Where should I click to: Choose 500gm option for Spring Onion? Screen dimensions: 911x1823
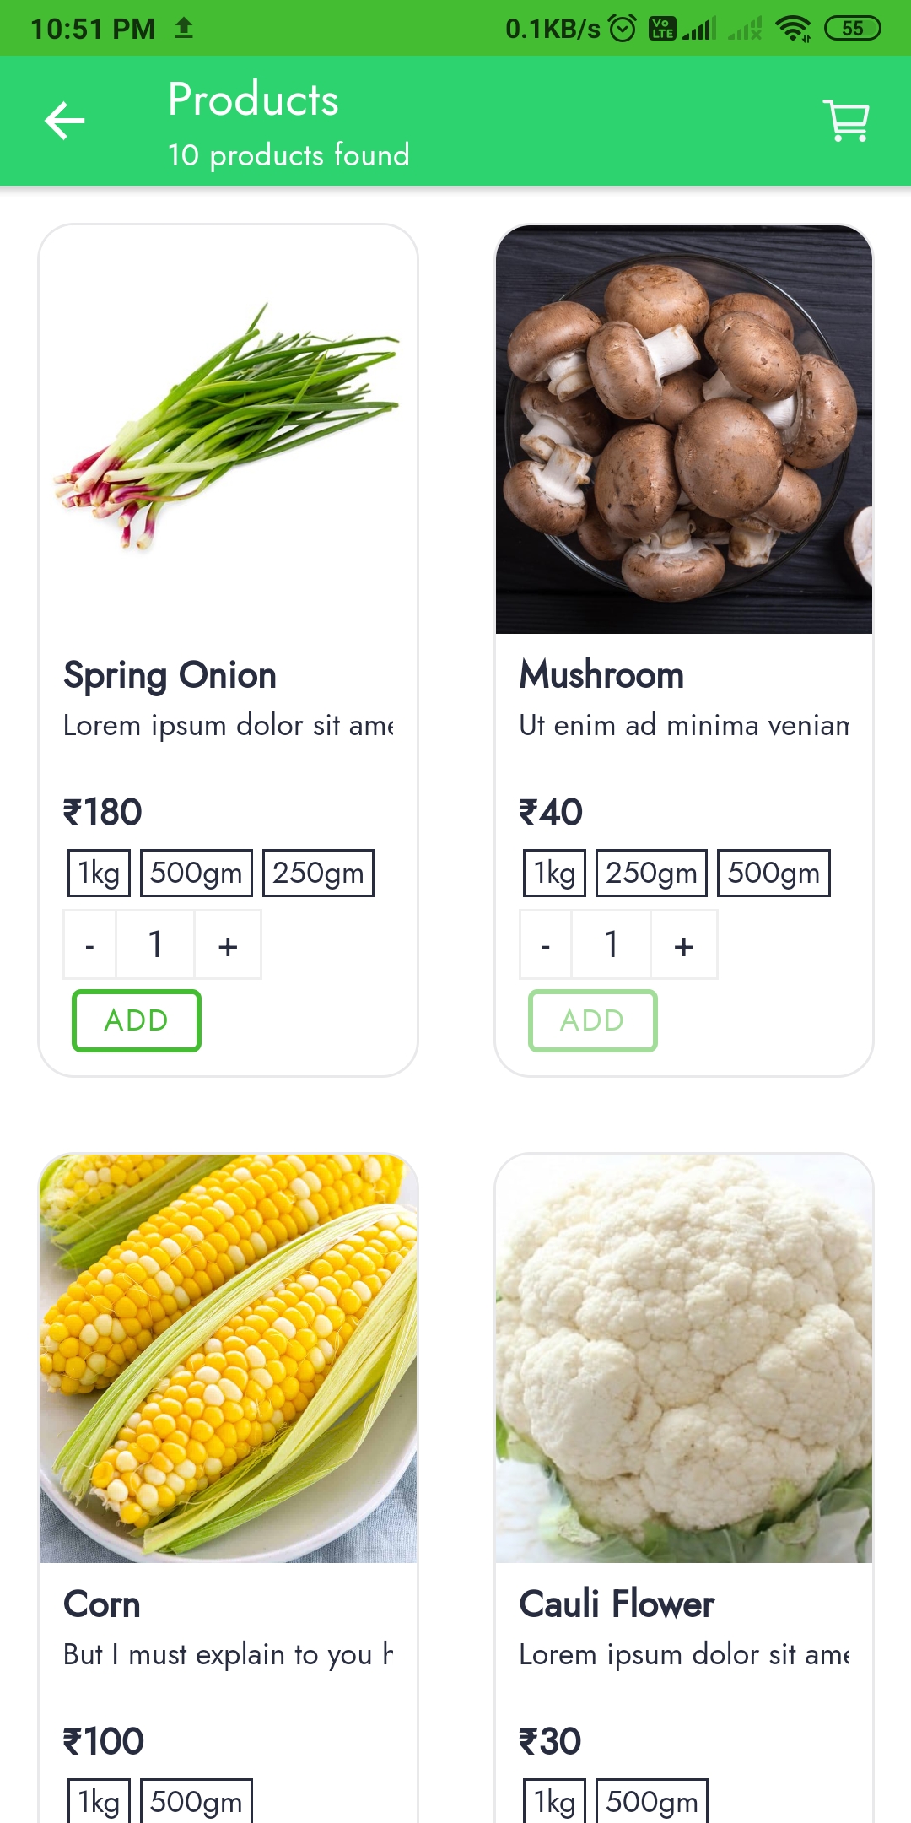pos(197,873)
